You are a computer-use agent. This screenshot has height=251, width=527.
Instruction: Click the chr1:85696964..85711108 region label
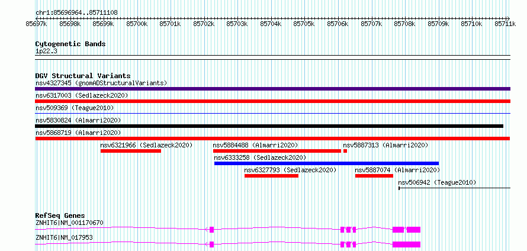tap(76, 13)
